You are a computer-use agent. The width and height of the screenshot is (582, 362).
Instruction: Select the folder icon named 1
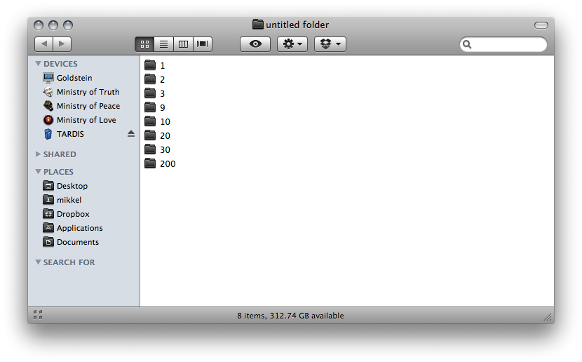[x=150, y=65]
